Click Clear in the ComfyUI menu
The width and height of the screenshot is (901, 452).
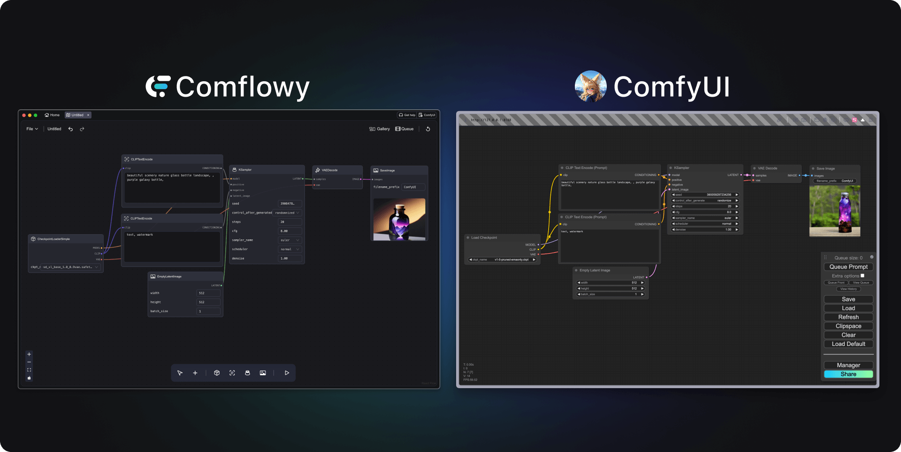tap(848, 335)
